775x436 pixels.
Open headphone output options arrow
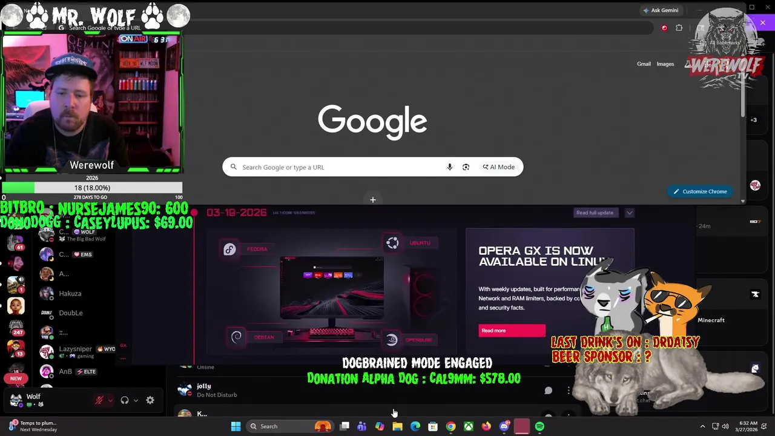click(136, 400)
